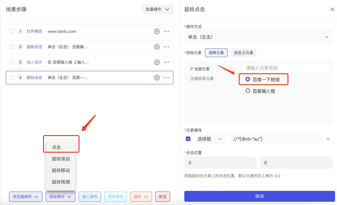Expand the 批量操作 dropdown
Screen dimensions: 337x205
[x=158, y=9]
